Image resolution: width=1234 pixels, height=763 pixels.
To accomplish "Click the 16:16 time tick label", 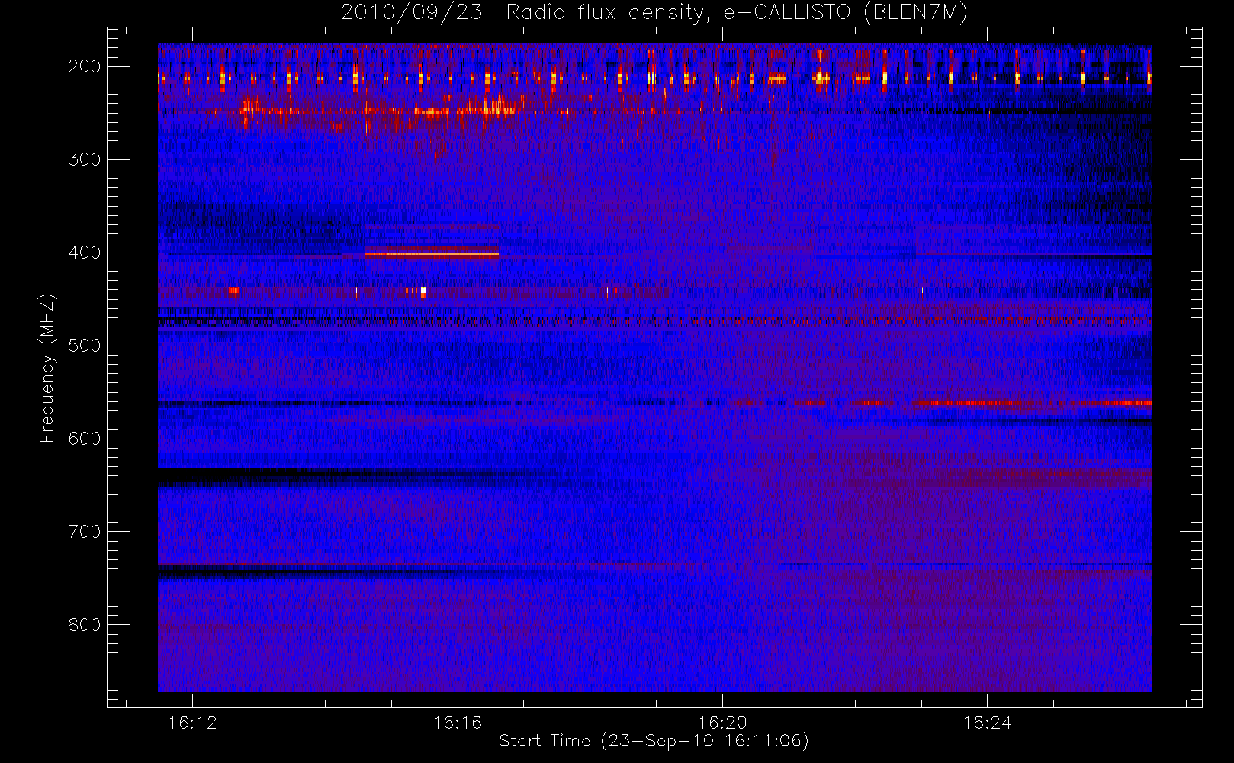I will click(x=458, y=723).
